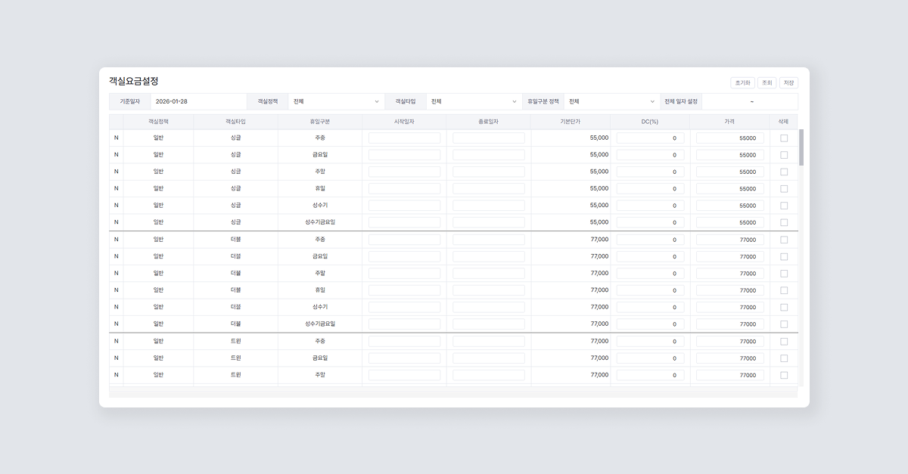Click the 가격 field in 싱글 성수기 row
The width and height of the screenshot is (908, 474).
point(730,206)
